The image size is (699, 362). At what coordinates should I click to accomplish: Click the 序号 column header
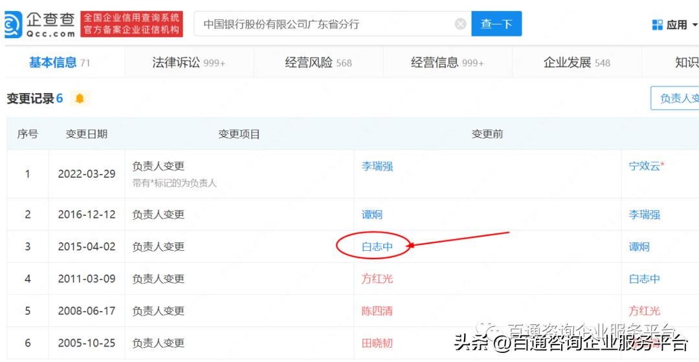(28, 134)
